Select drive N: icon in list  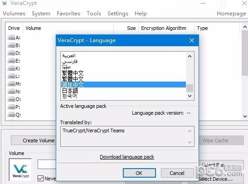pyautogui.click(x=11, y=92)
